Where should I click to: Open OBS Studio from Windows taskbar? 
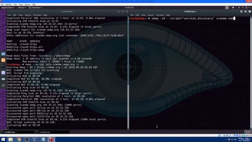click(x=27, y=139)
